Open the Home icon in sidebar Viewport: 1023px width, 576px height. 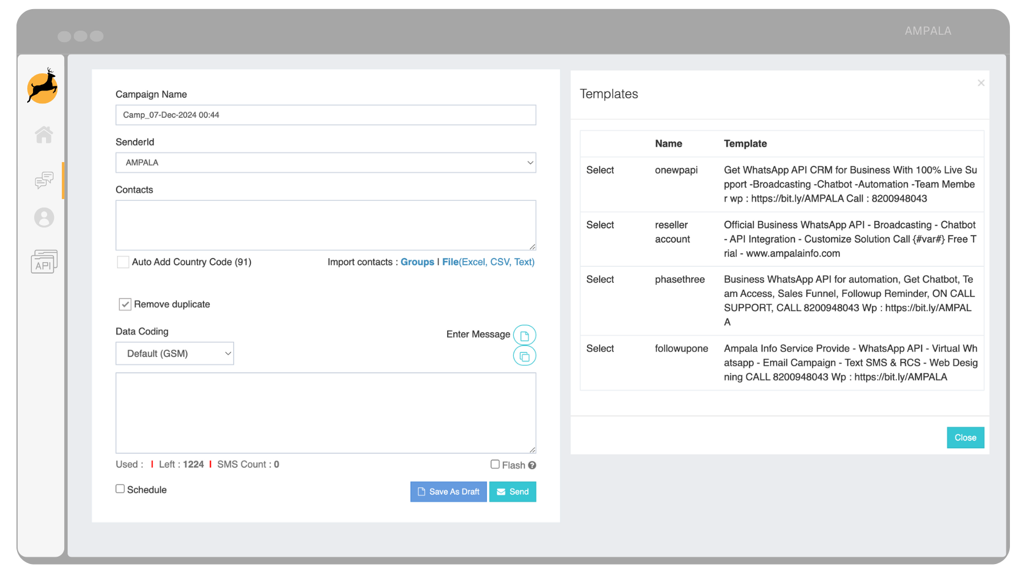pos(44,135)
